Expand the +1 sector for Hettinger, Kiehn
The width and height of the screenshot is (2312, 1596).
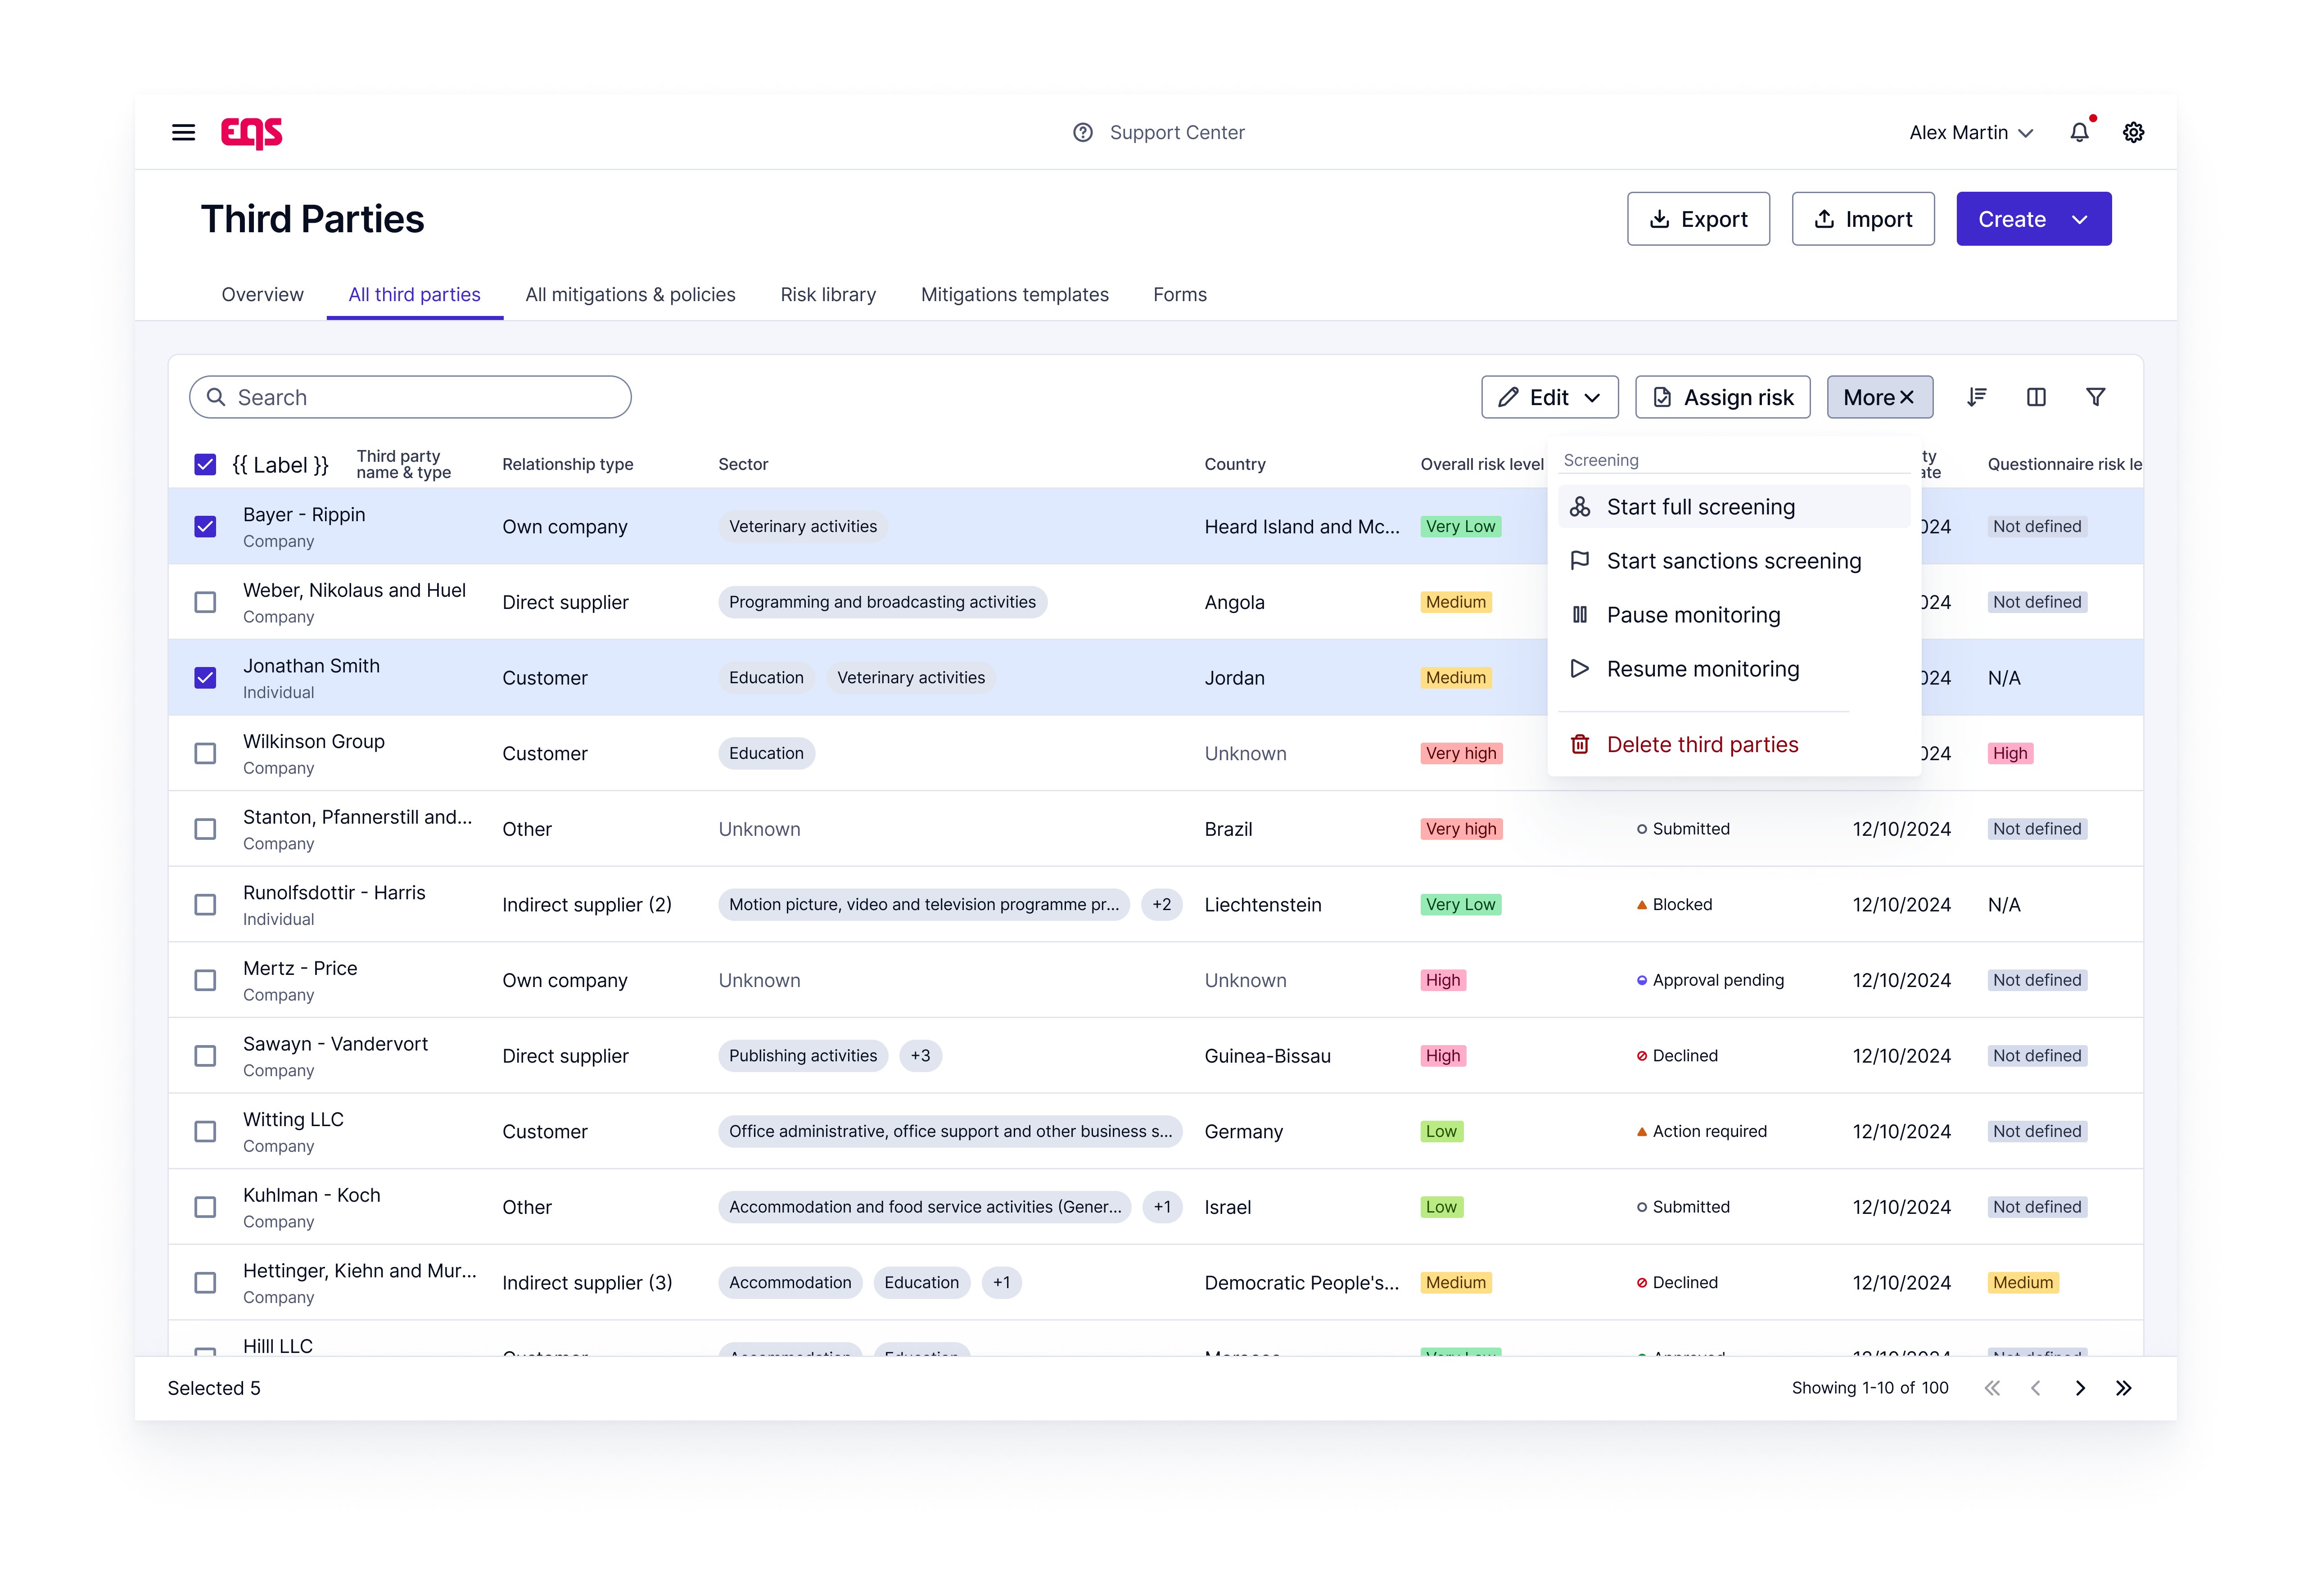point(1001,1282)
